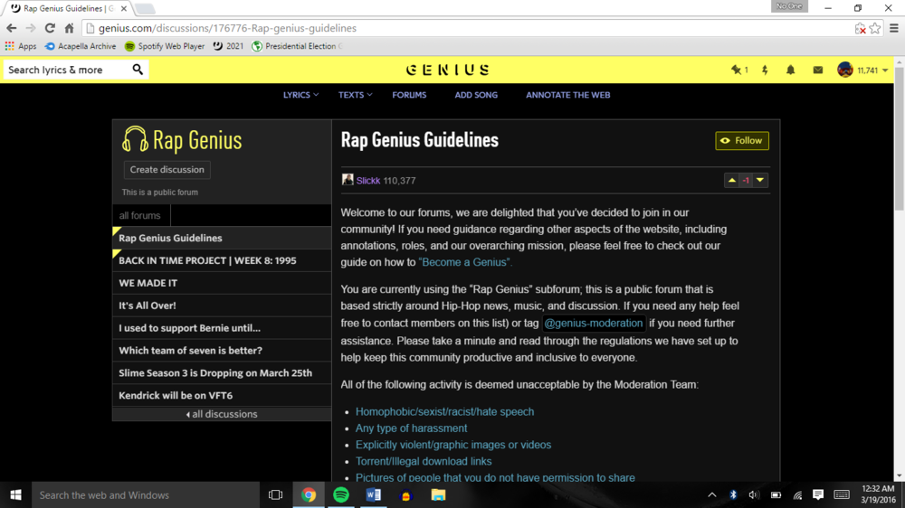
Task: Open Spotify from the taskbar
Action: pyautogui.click(x=341, y=494)
